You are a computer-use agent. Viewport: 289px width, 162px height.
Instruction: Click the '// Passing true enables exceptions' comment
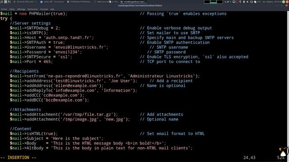pyautogui.click(x=183, y=14)
